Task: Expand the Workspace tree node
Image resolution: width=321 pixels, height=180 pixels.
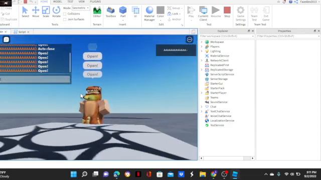Action: tap(202, 42)
